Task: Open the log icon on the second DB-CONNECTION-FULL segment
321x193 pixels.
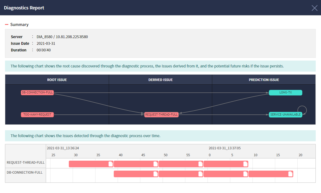Action: (x=200, y=174)
